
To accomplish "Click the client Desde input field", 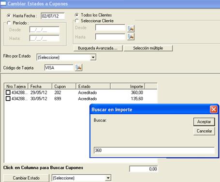I will coord(110,28).
